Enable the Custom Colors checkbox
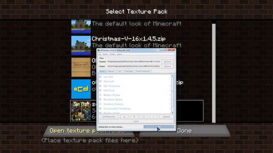 100,104
